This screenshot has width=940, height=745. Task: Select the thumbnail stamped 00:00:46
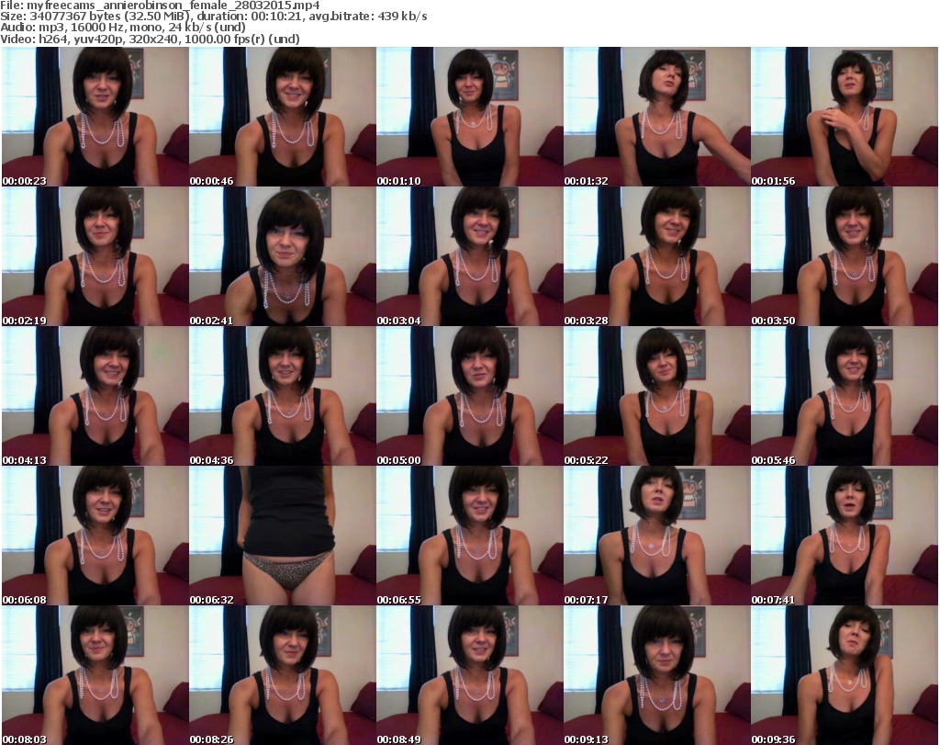283,117
